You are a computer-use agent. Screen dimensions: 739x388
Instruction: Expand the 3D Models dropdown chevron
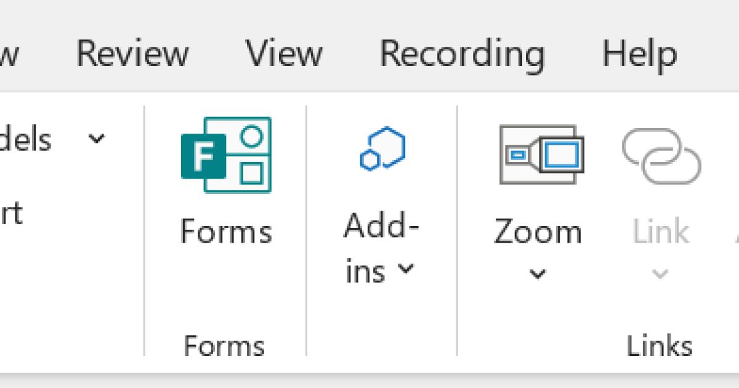point(96,139)
